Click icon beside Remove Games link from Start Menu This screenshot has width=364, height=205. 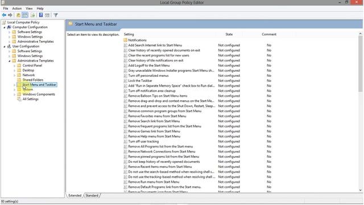coord(125,131)
